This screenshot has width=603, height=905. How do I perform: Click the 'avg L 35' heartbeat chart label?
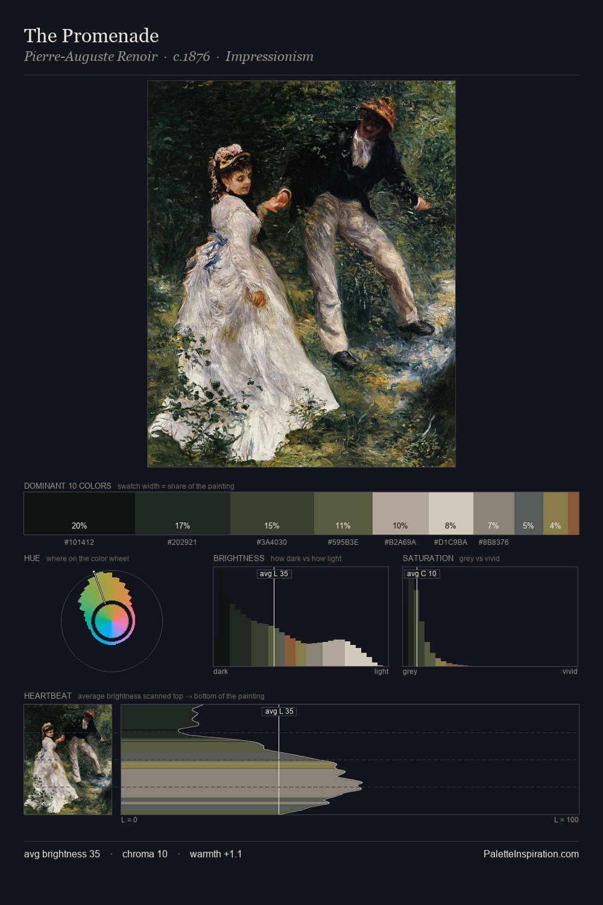(279, 711)
